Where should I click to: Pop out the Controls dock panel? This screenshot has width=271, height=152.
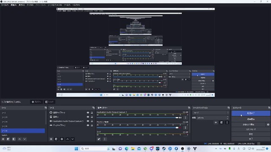[269, 108]
